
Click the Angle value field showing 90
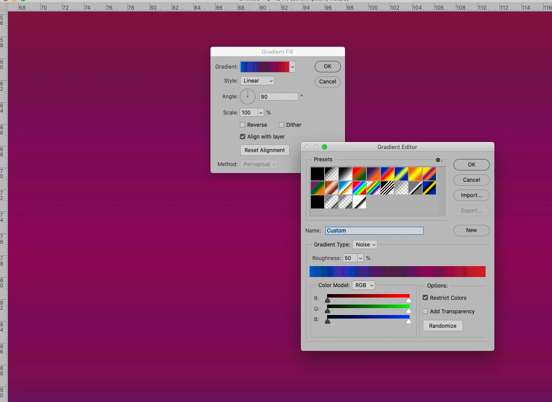pos(279,97)
